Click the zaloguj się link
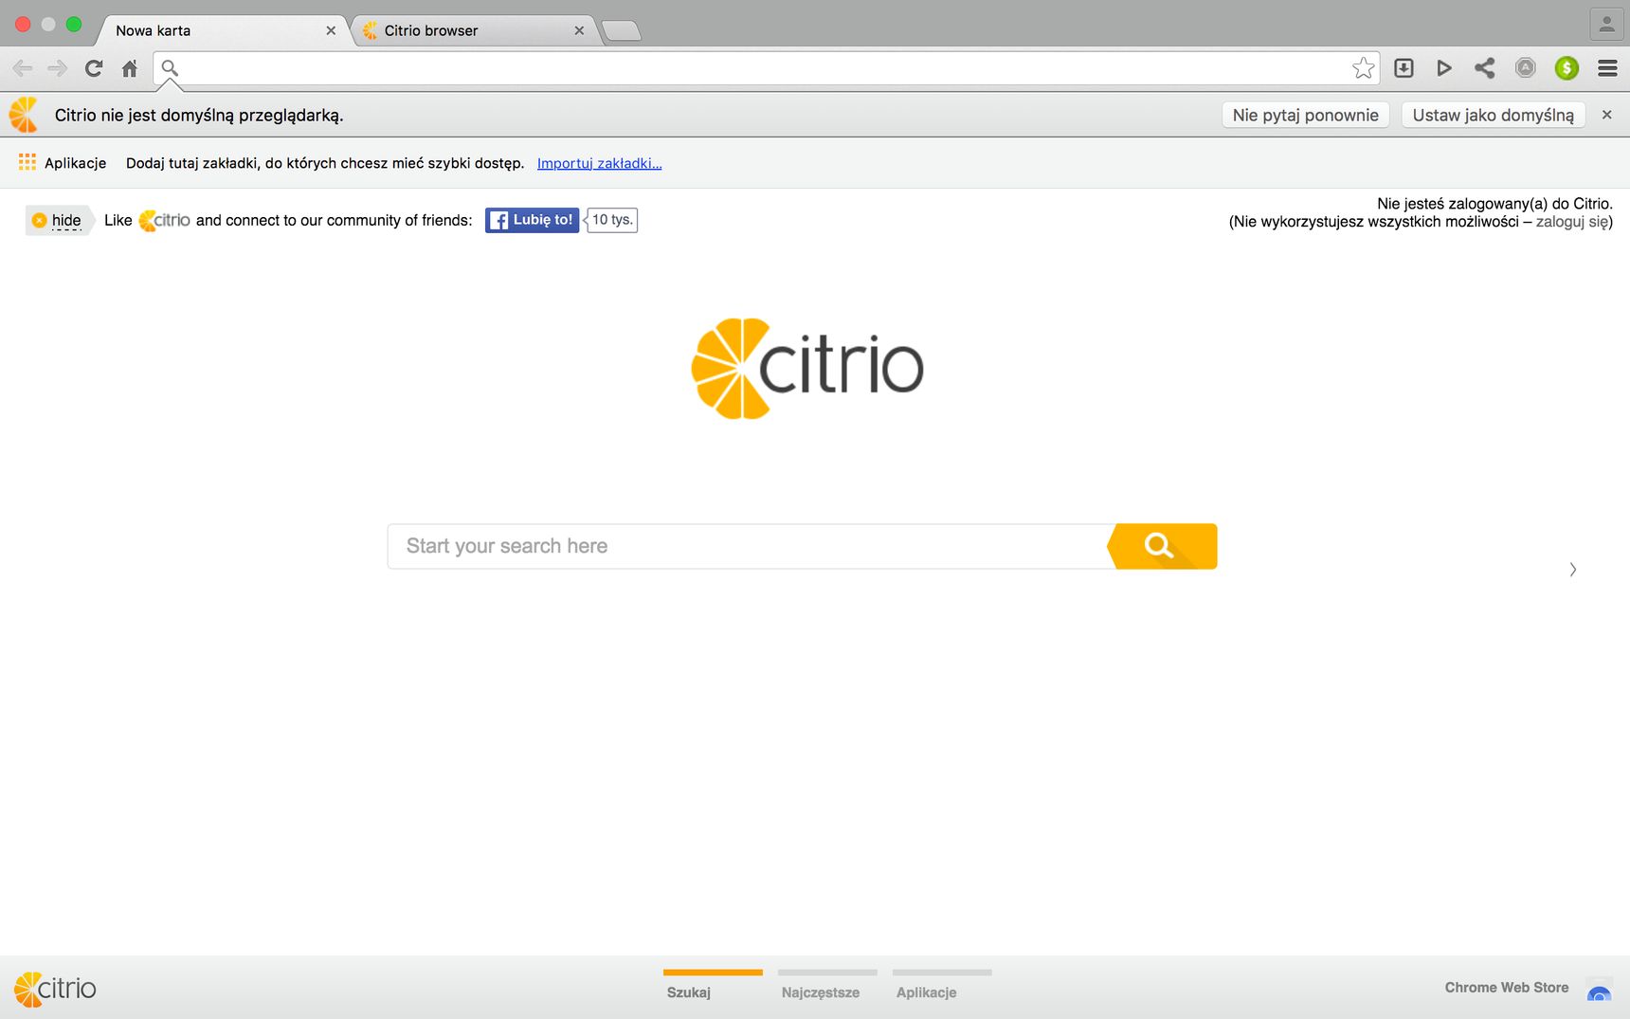 coord(1571,222)
